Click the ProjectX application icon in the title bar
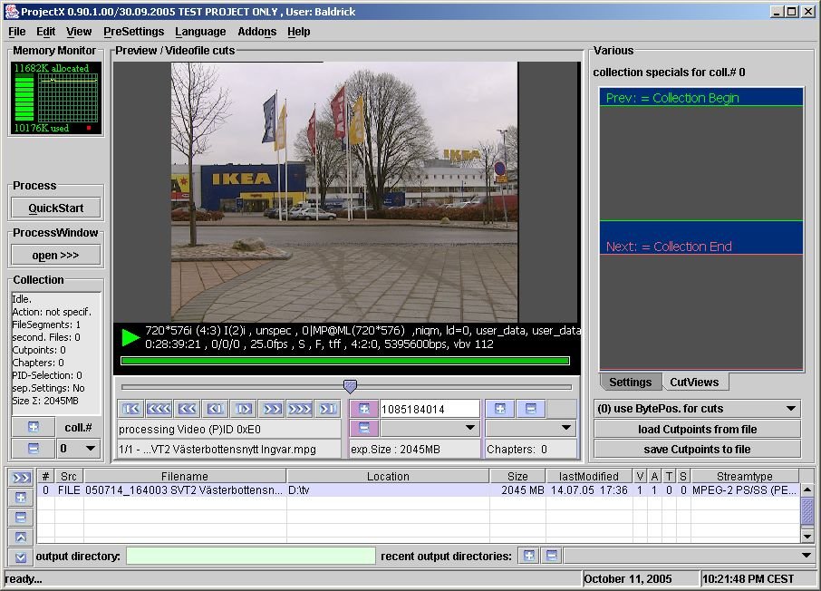821x591 pixels. tap(12, 12)
